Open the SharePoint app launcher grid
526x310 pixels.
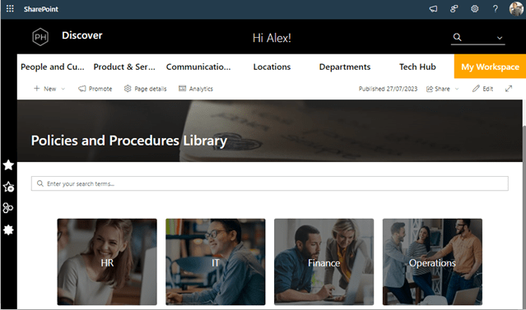tap(10, 9)
